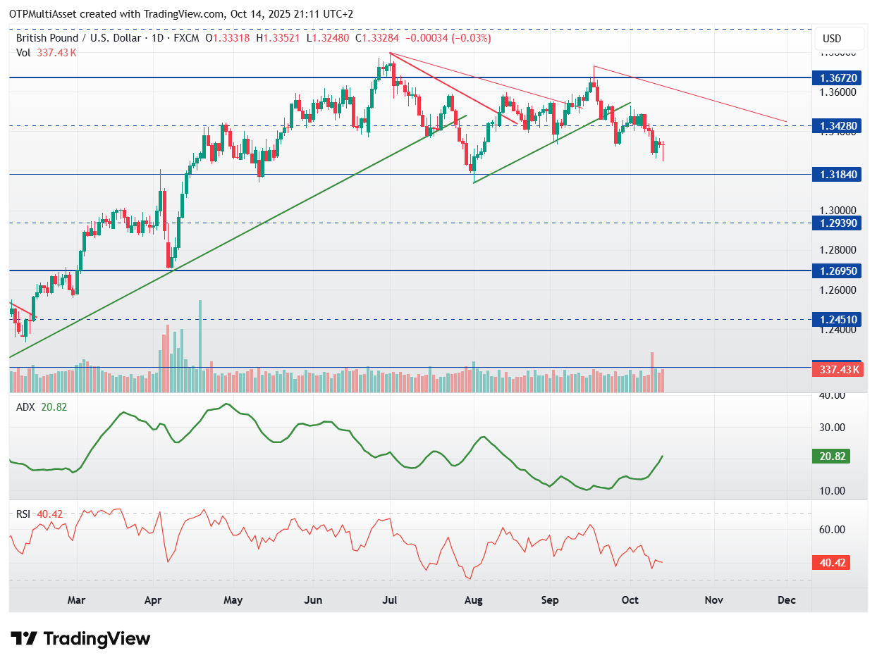Click the Jul label on the time axis

tap(390, 600)
